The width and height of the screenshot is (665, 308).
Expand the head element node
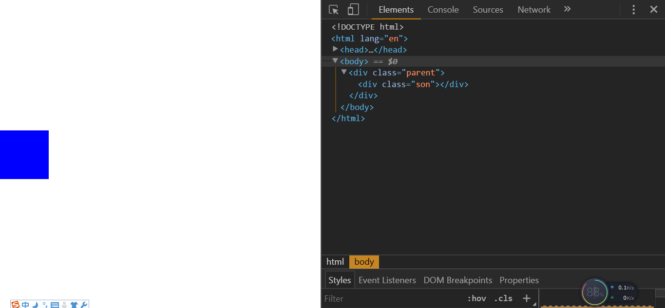point(335,49)
